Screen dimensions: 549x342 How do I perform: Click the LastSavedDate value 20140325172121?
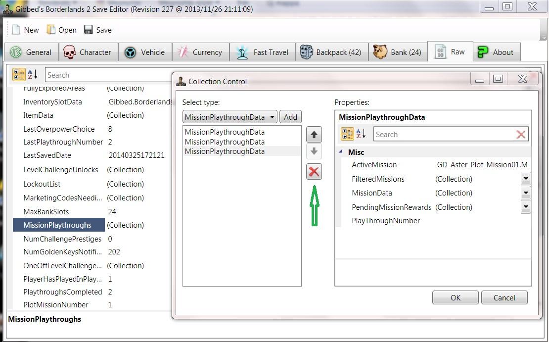pyautogui.click(x=137, y=155)
